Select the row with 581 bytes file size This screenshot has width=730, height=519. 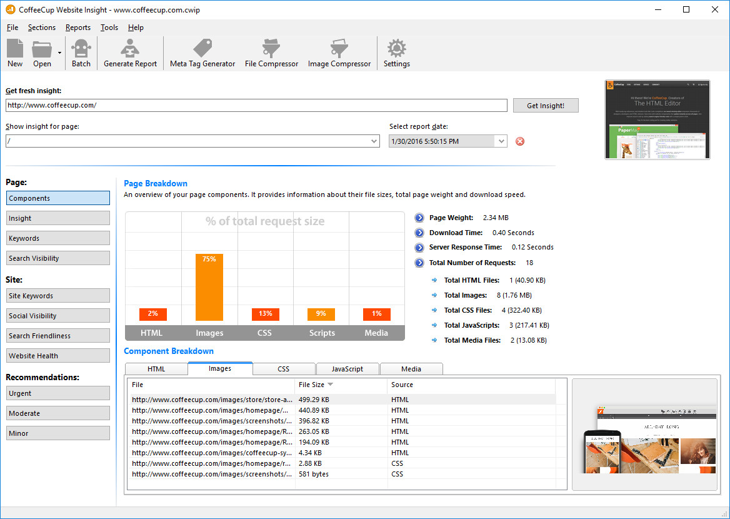342,474
